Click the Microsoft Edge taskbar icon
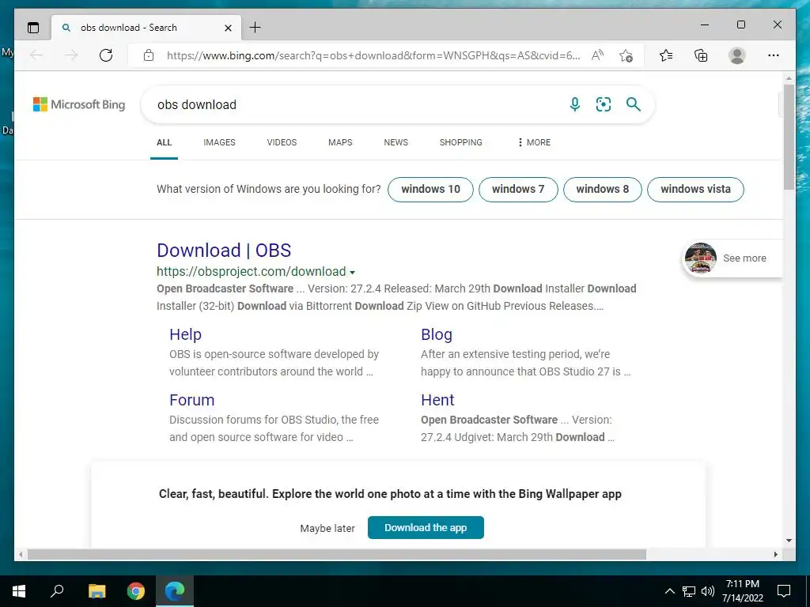The width and height of the screenshot is (810, 607). coord(175,591)
